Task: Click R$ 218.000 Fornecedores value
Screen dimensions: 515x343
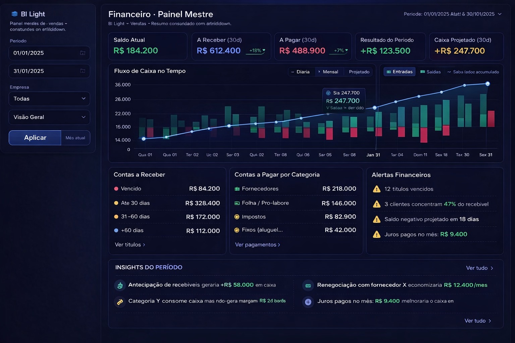Action: click(339, 189)
